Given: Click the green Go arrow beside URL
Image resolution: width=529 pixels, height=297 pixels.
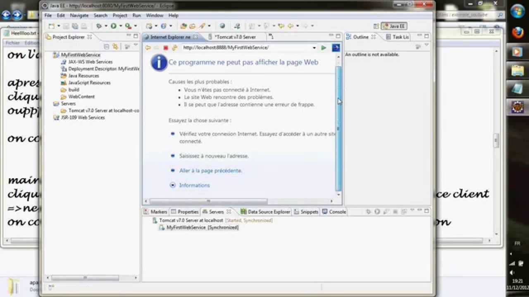Looking at the screenshot, I should point(324,48).
